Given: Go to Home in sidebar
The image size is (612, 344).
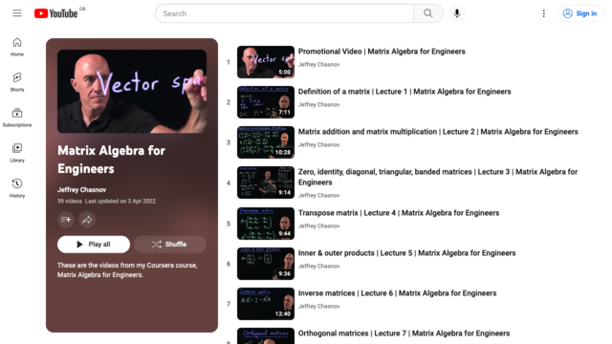Looking at the screenshot, I should 17,47.
